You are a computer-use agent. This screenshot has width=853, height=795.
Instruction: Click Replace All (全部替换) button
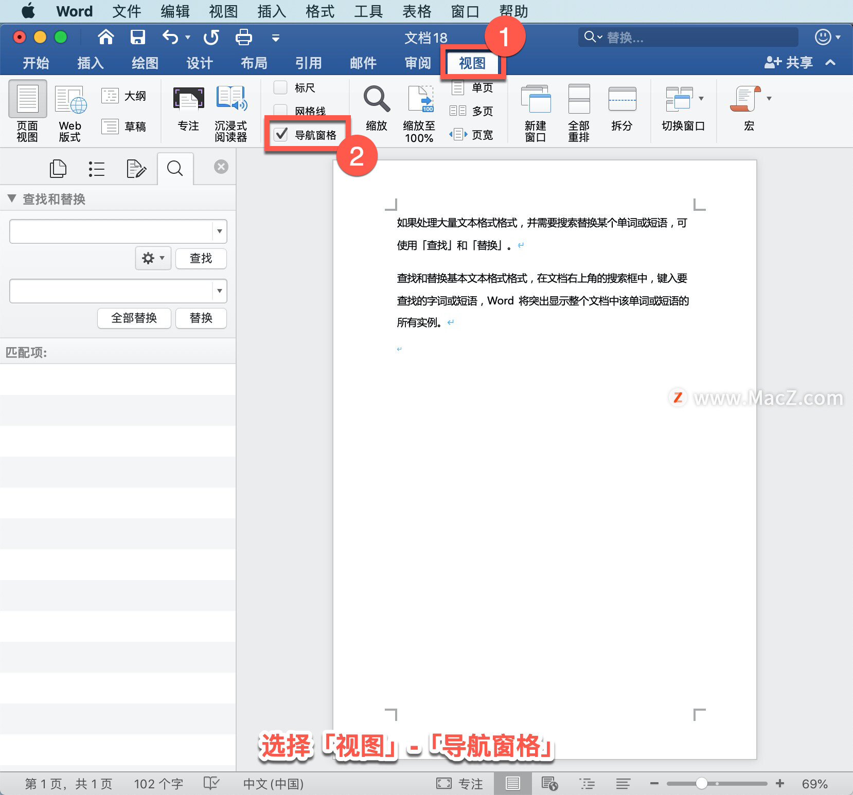pyautogui.click(x=134, y=318)
